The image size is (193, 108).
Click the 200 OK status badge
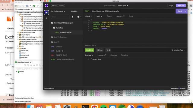(x=90, y=50)
